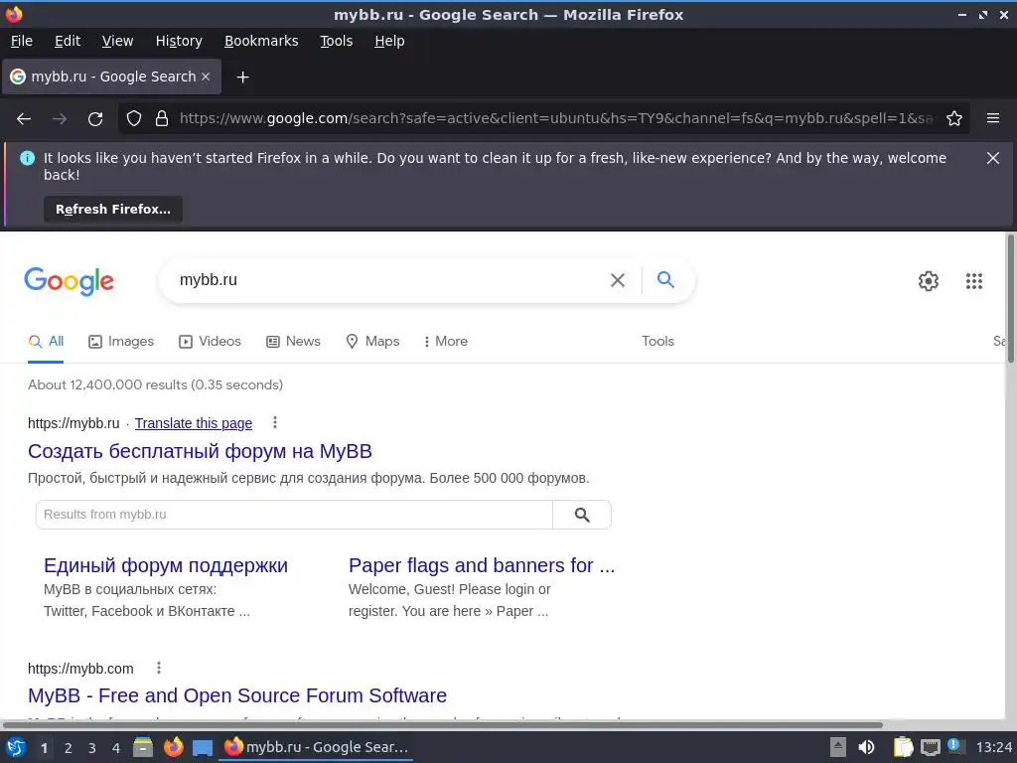The height and width of the screenshot is (763, 1017).
Task: Open the File menu
Action: (22, 41)
